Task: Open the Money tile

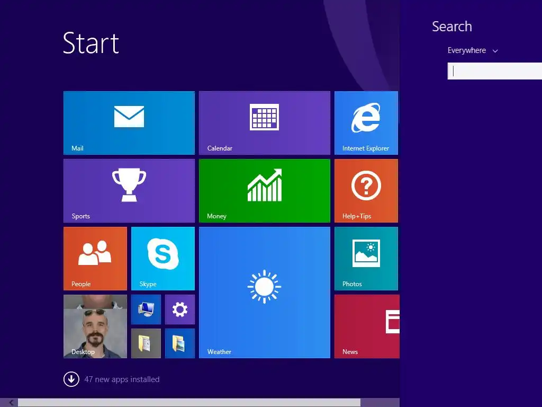Action: 265,191
